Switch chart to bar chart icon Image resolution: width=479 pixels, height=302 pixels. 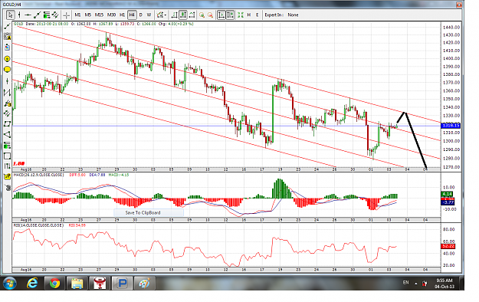[175, 15]
